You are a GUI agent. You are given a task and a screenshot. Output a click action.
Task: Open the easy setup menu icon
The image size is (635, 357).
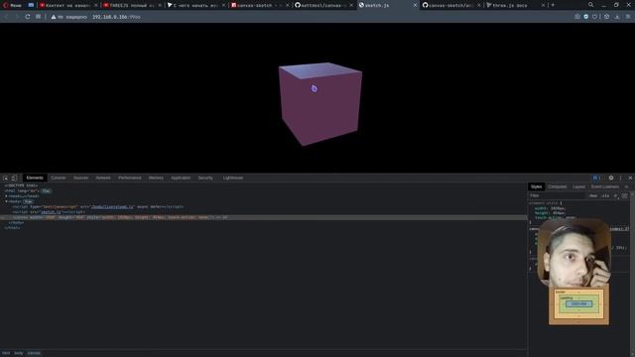(x=628, y=17)
